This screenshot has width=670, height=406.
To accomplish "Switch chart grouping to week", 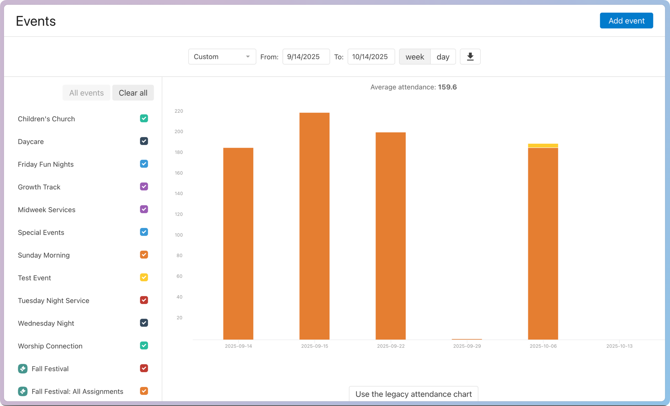I will [414, 57].
